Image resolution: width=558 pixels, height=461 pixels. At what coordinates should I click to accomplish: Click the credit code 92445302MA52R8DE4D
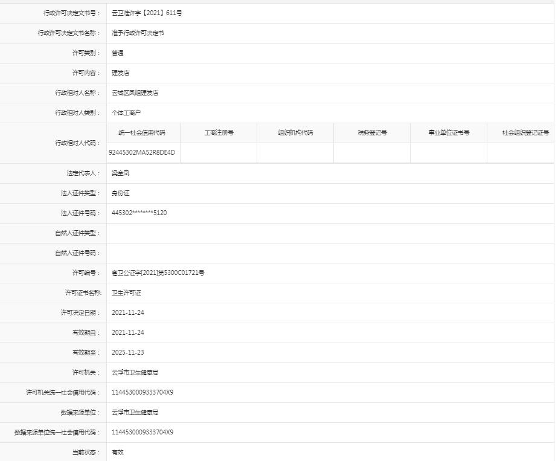pos(141,153)
